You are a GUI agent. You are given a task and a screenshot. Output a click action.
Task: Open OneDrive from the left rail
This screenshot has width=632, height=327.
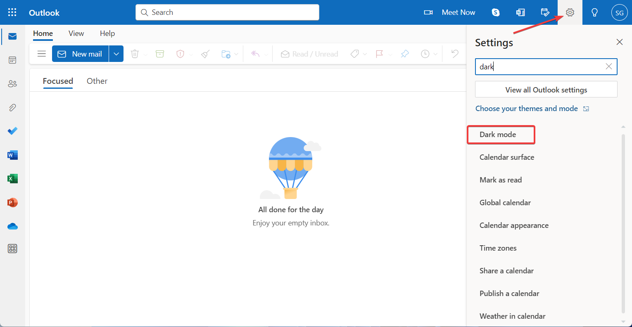tap(12, 226)
